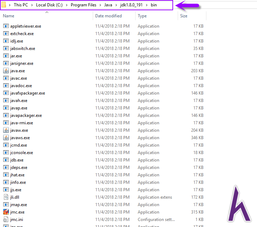Click the address bar folder icon
The width and height of the screenshot is (257, 227).
[x=4, y=5]
